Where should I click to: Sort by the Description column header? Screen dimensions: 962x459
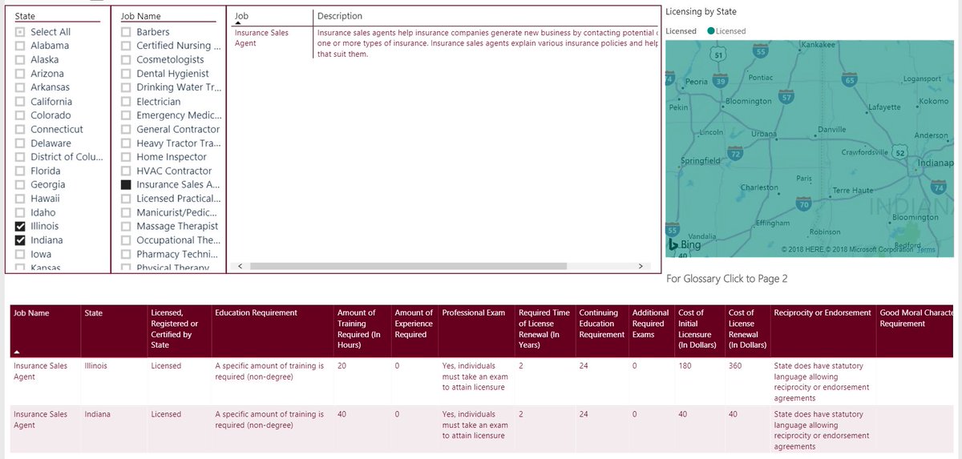pyautogui.click(x=340, y=16)
